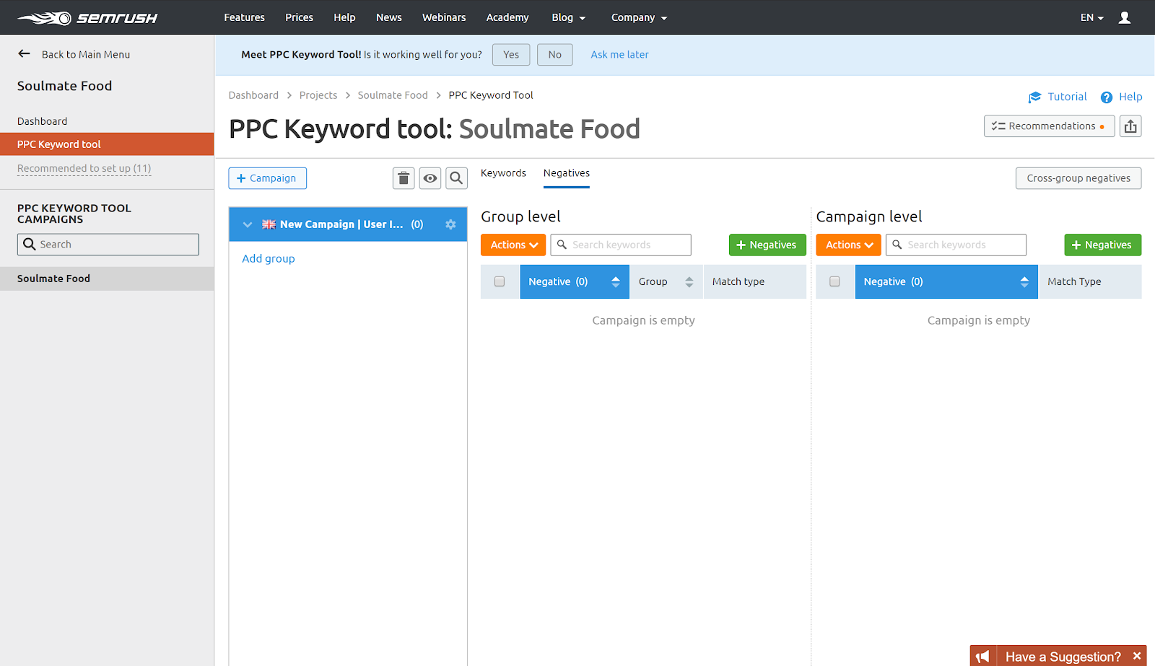
Task: Close the Have a Suggestion bar
Action: point(1137,656)
